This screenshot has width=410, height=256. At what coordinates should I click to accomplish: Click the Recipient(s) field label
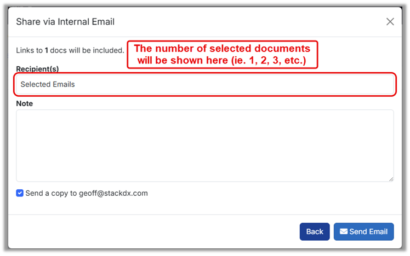[x=37, y=69]
